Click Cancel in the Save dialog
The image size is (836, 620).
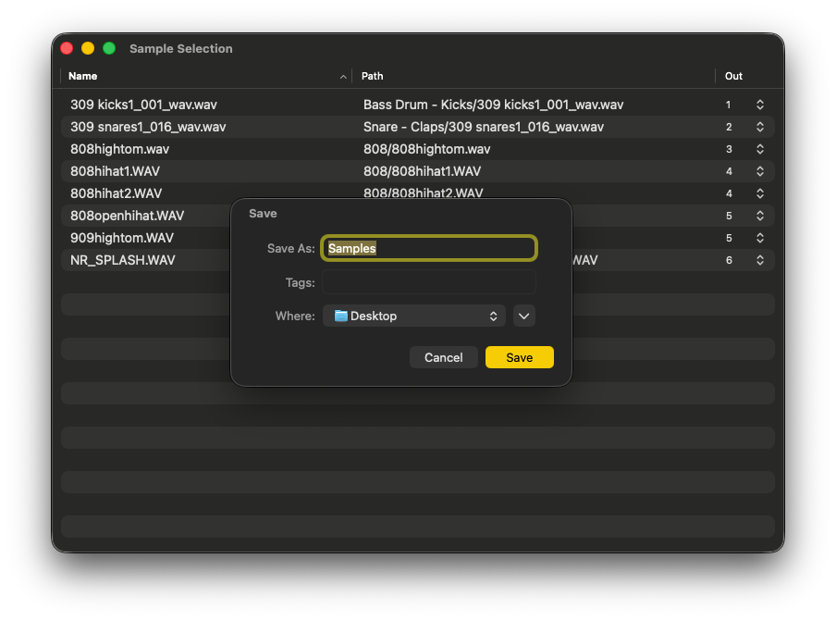pos(443,357)
